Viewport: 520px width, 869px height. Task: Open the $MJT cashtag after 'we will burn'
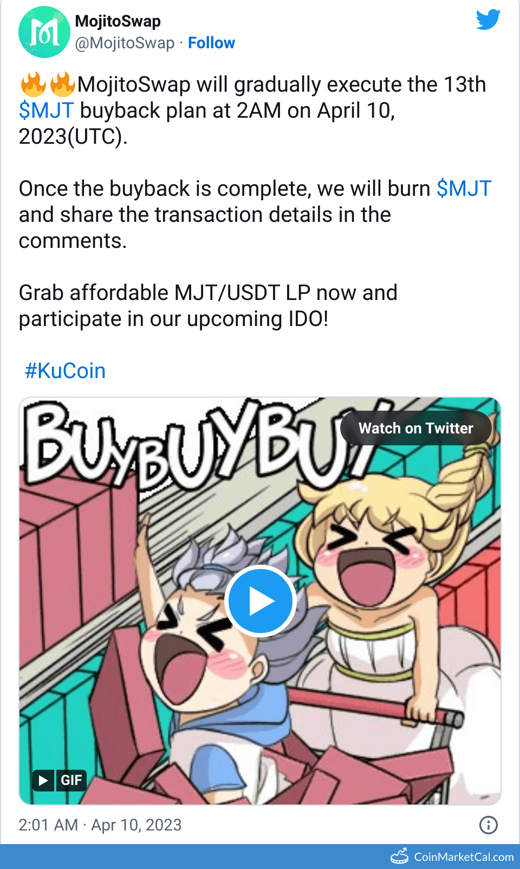(464, 189)
